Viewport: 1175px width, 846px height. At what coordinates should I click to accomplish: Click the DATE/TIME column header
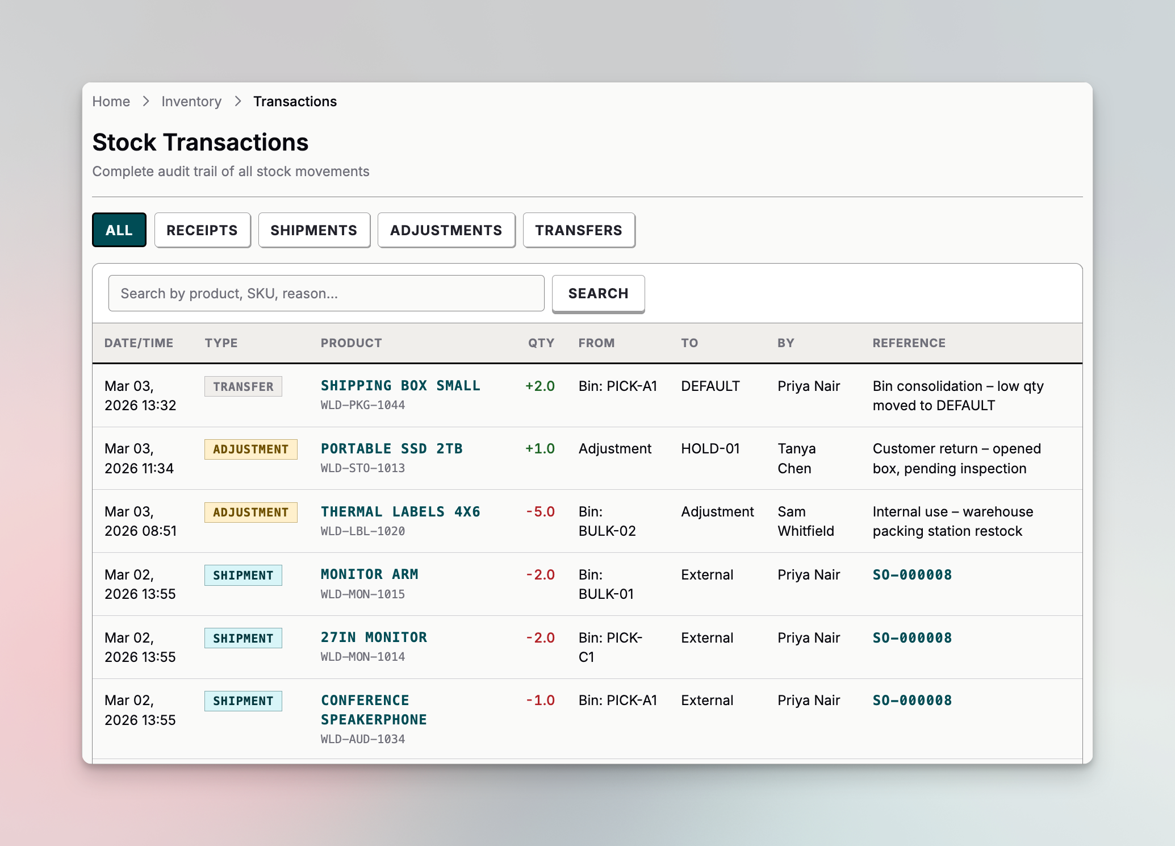pyautogui.click(x=139, y=343)
